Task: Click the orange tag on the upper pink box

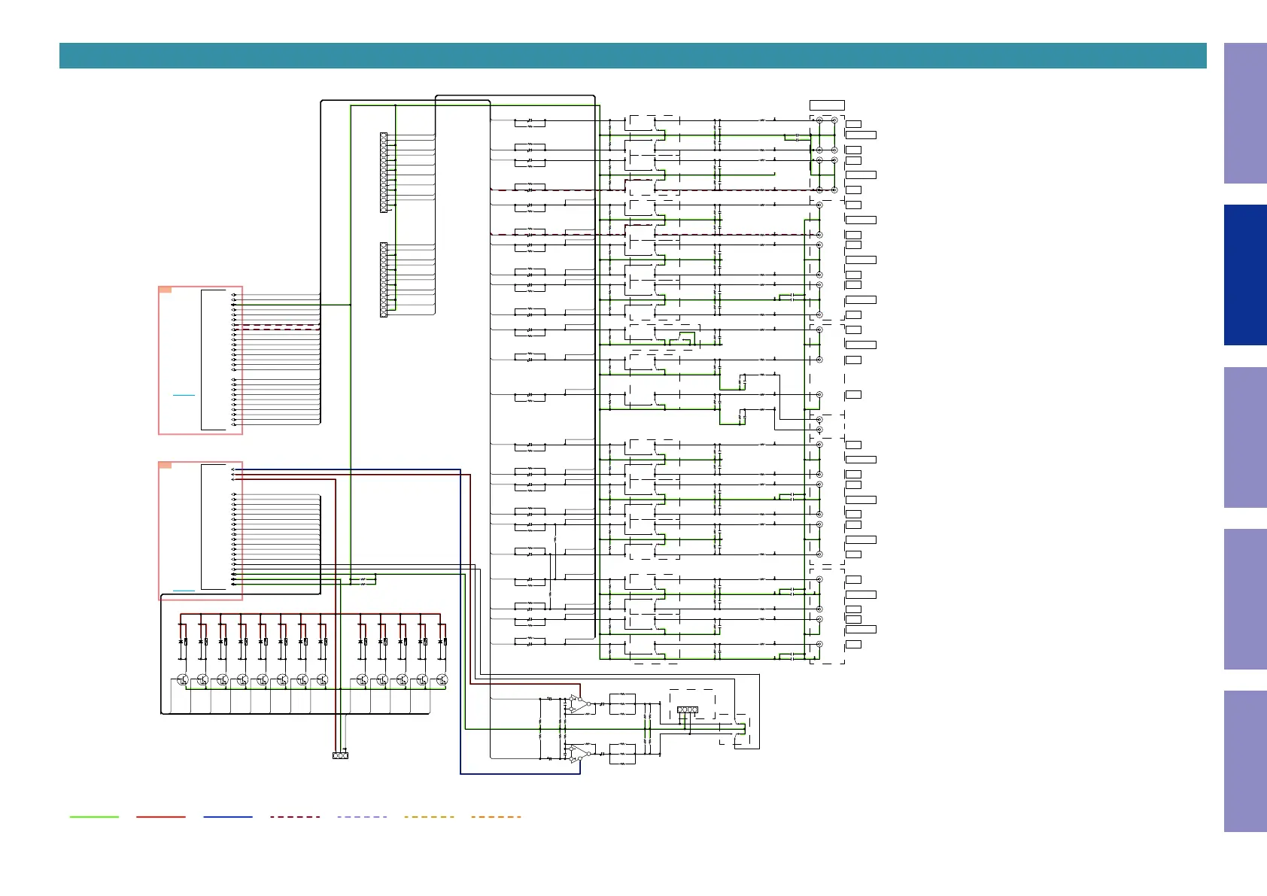Action: pos(166,290)
